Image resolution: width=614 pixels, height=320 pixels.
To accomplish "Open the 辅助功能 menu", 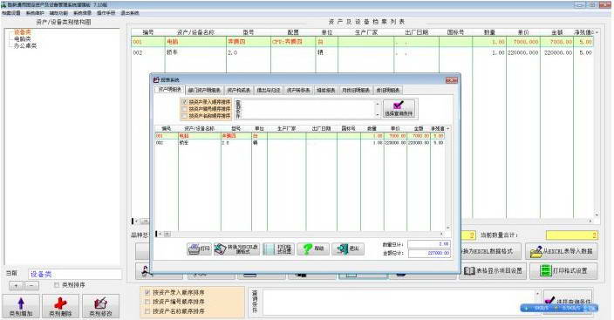I will pyautogui.click(x=58, y=13).
